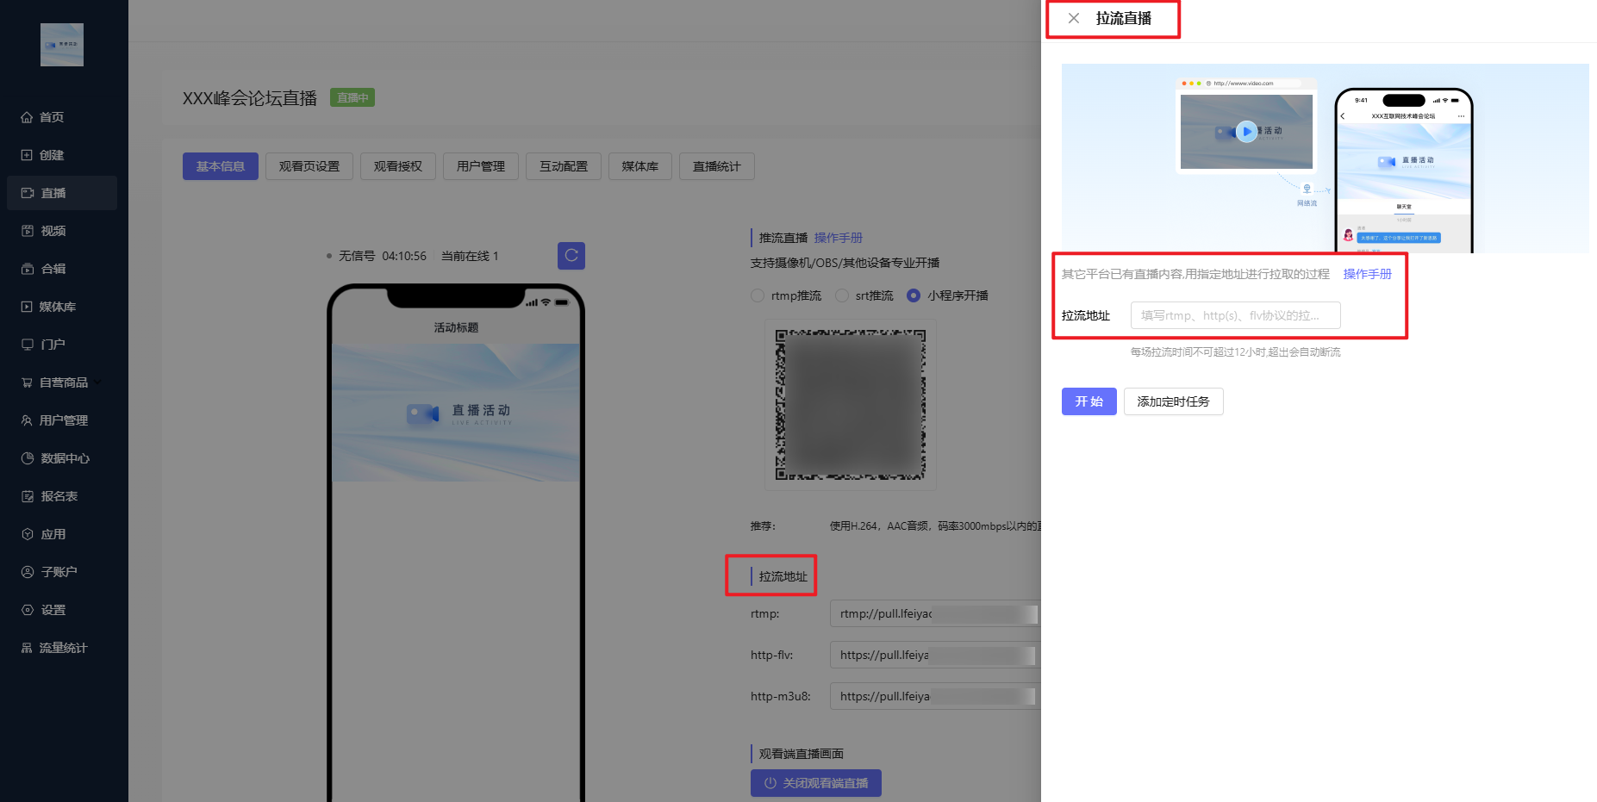Click the blue refresh icon button
The image size is (1597, 802).
pyautogui.click(x=571, y=256)
